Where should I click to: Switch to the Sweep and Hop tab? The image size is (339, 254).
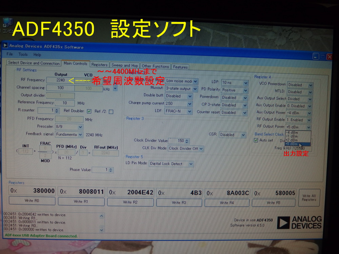click(x=124, y=65)
